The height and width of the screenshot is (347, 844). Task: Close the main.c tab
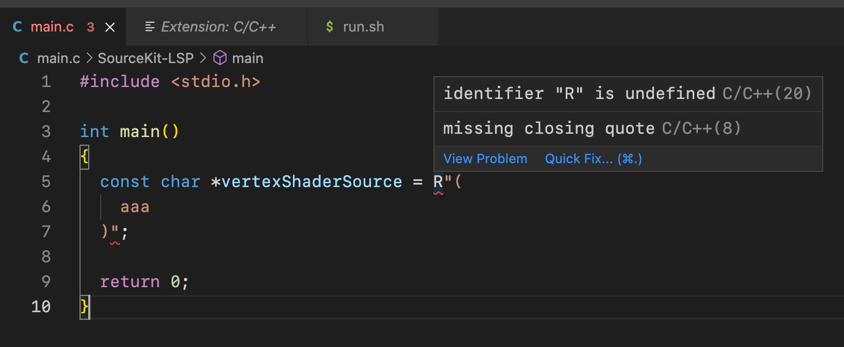(x=110, y=27)
